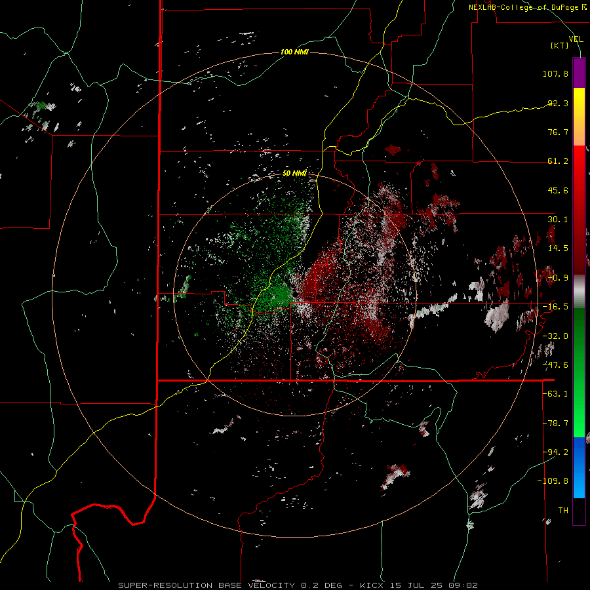Click the VEL legend title
This screenshot has width=590, height=590.
point(576,39)
